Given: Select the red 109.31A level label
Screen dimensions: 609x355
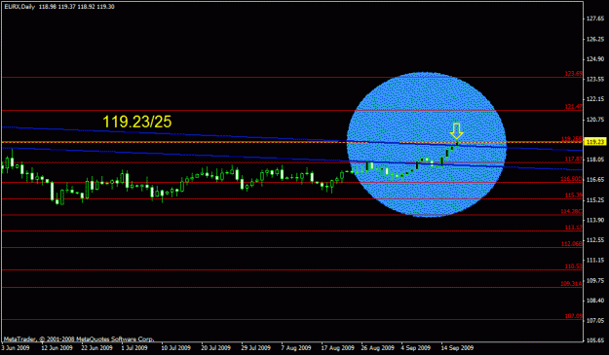Looking at the screenshot, I should coord(572,283).
